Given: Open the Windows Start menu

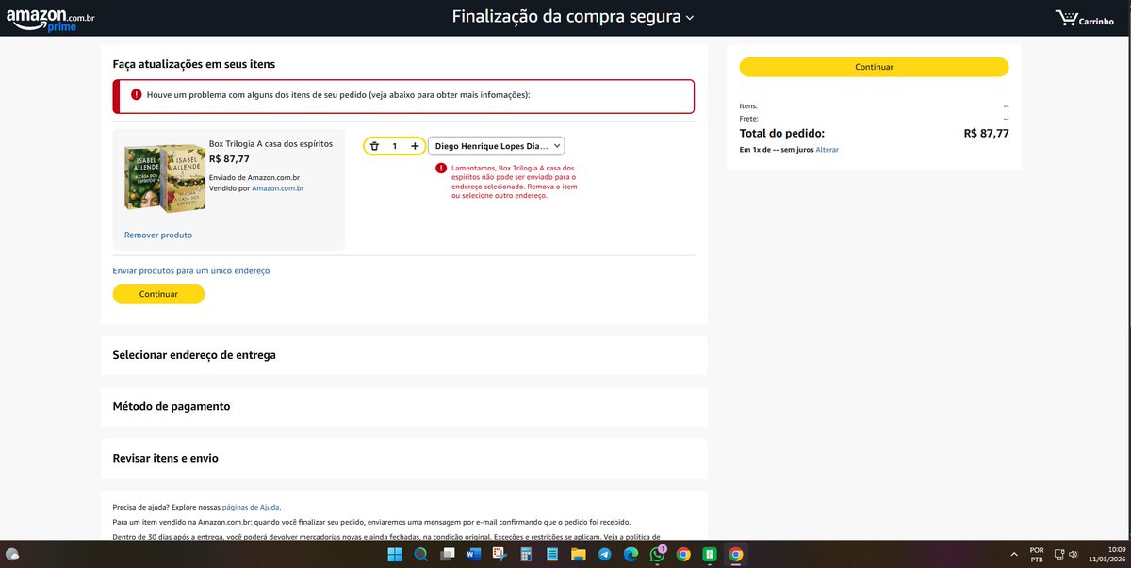Looking at the screenshot, I should point(395,554).
